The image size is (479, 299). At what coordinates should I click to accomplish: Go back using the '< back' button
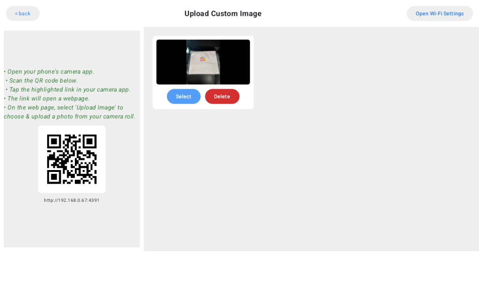point(22,14)
